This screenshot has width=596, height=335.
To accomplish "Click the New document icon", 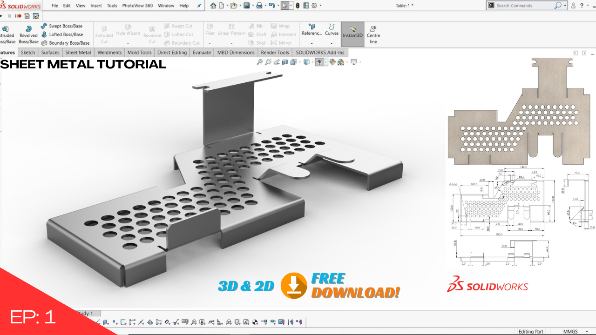I will 222,6.
